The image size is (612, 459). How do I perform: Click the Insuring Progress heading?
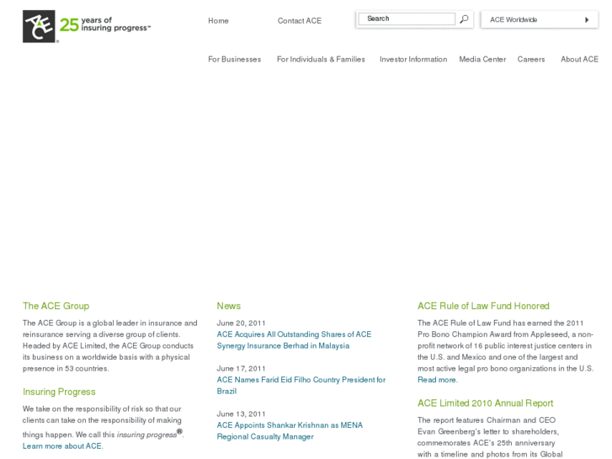(x=59, y=392)
